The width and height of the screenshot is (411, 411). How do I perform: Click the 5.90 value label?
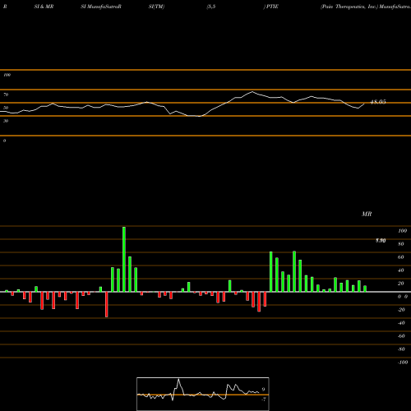(381, 241)
